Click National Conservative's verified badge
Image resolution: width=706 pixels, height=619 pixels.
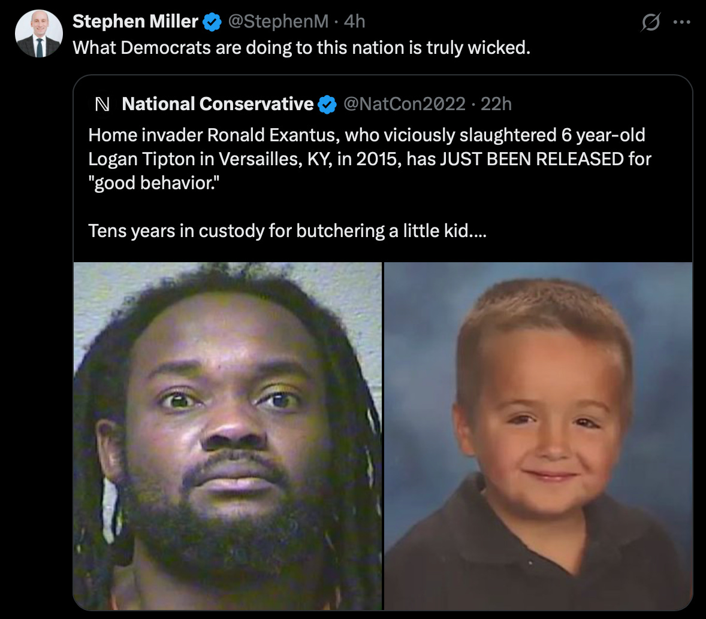327,104
